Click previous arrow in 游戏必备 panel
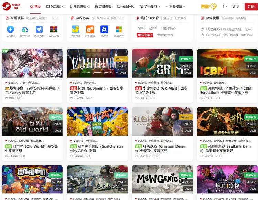The image size is (258, 200). [x=119, y=18]
